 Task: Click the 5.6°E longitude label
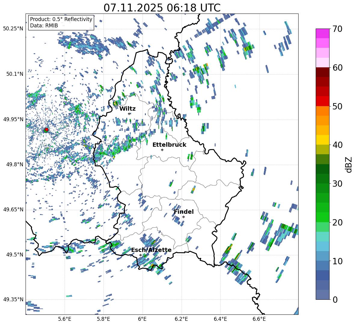(65, 319)
